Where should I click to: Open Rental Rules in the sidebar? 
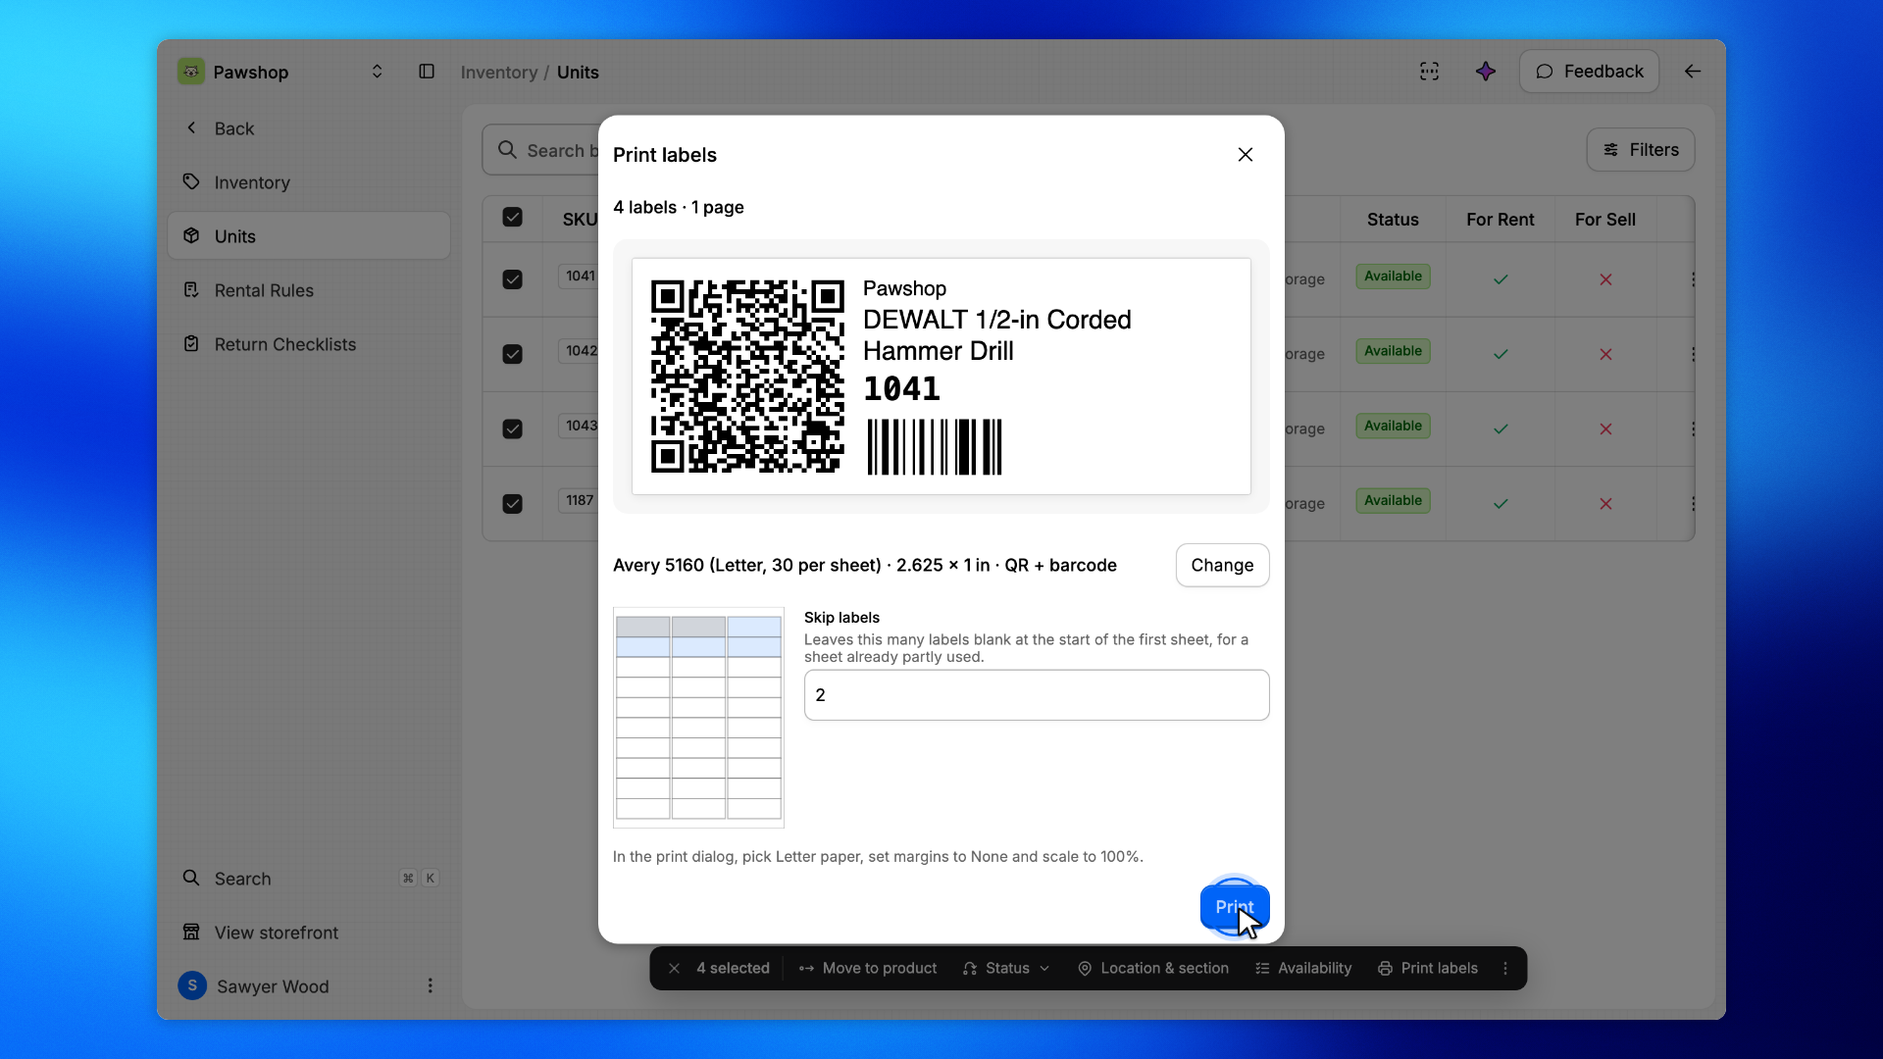point(309,290)
